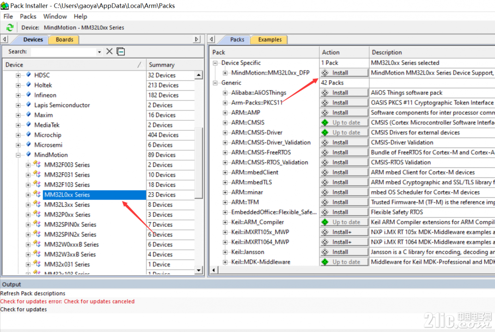Click the left arrow beside Packs tab
The width and height of the screenshot is (495, 332).
pyautogui.click(x=211, y=39)
